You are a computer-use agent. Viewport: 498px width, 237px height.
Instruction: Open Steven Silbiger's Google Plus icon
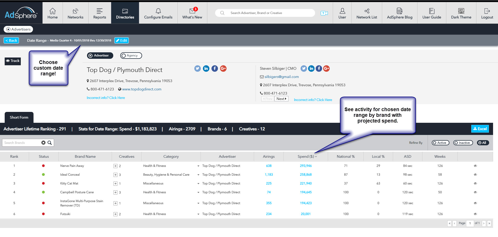pos(326,68)
